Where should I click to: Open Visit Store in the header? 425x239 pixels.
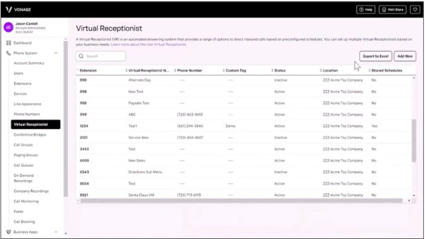392,9
